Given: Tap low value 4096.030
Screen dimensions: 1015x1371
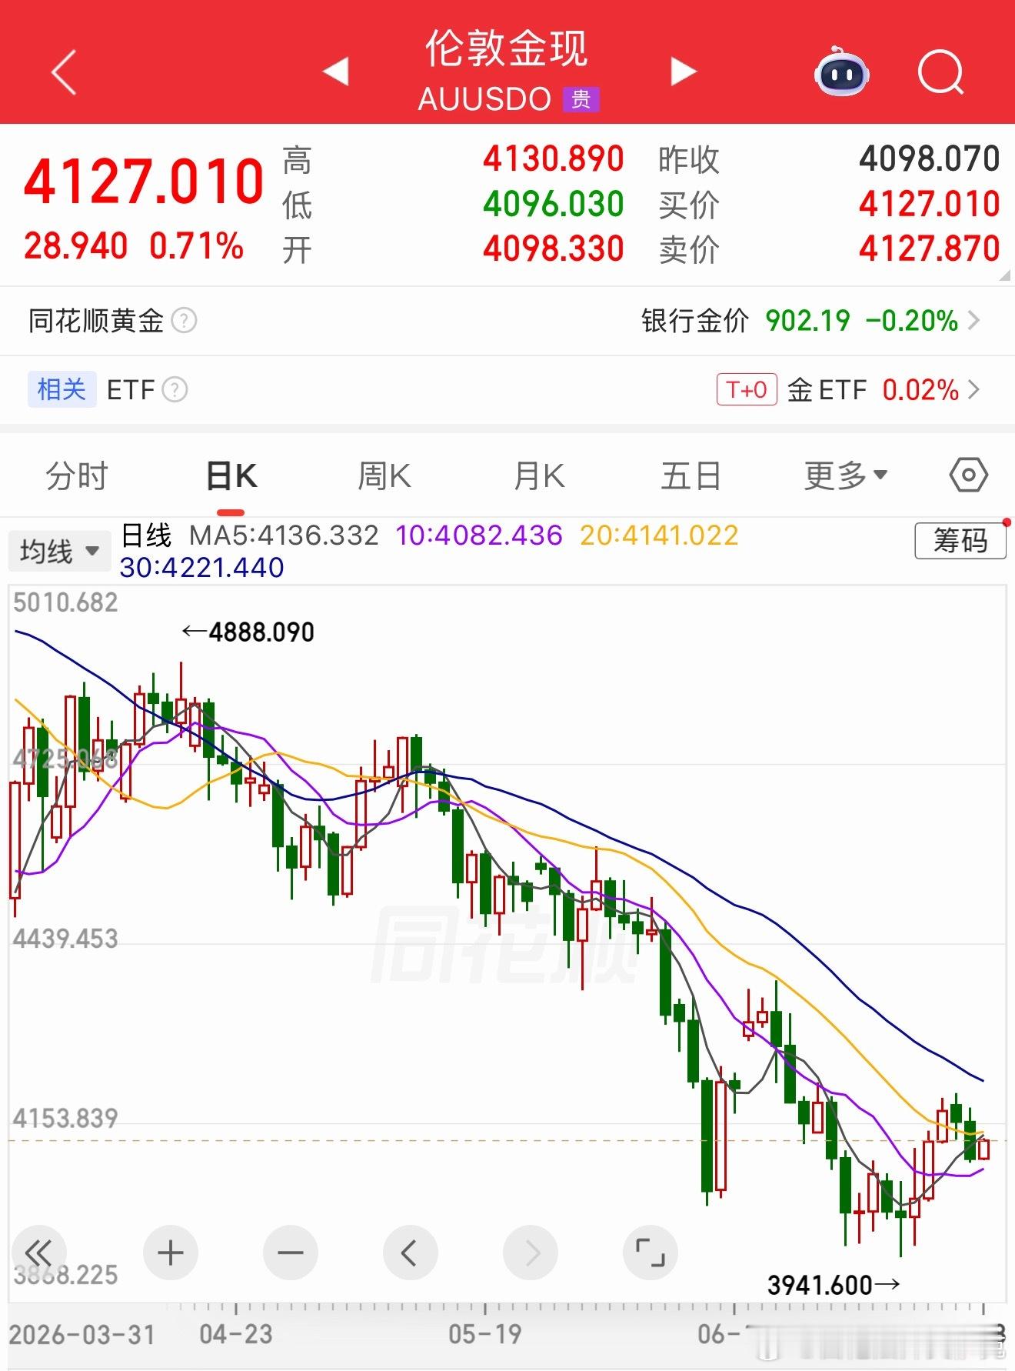Looking at the screenshot, I should tap(554, 204).
